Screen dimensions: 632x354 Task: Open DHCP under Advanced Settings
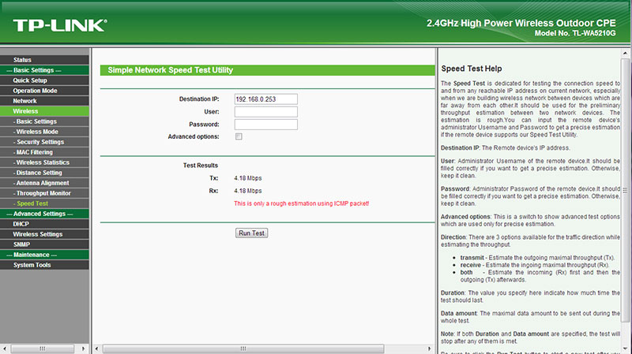pyautogui.click(x=21, y=224)
